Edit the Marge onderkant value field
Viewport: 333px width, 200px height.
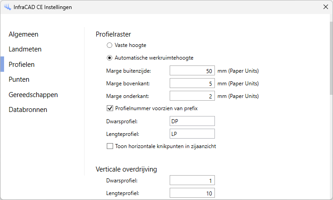pos(192,96)
